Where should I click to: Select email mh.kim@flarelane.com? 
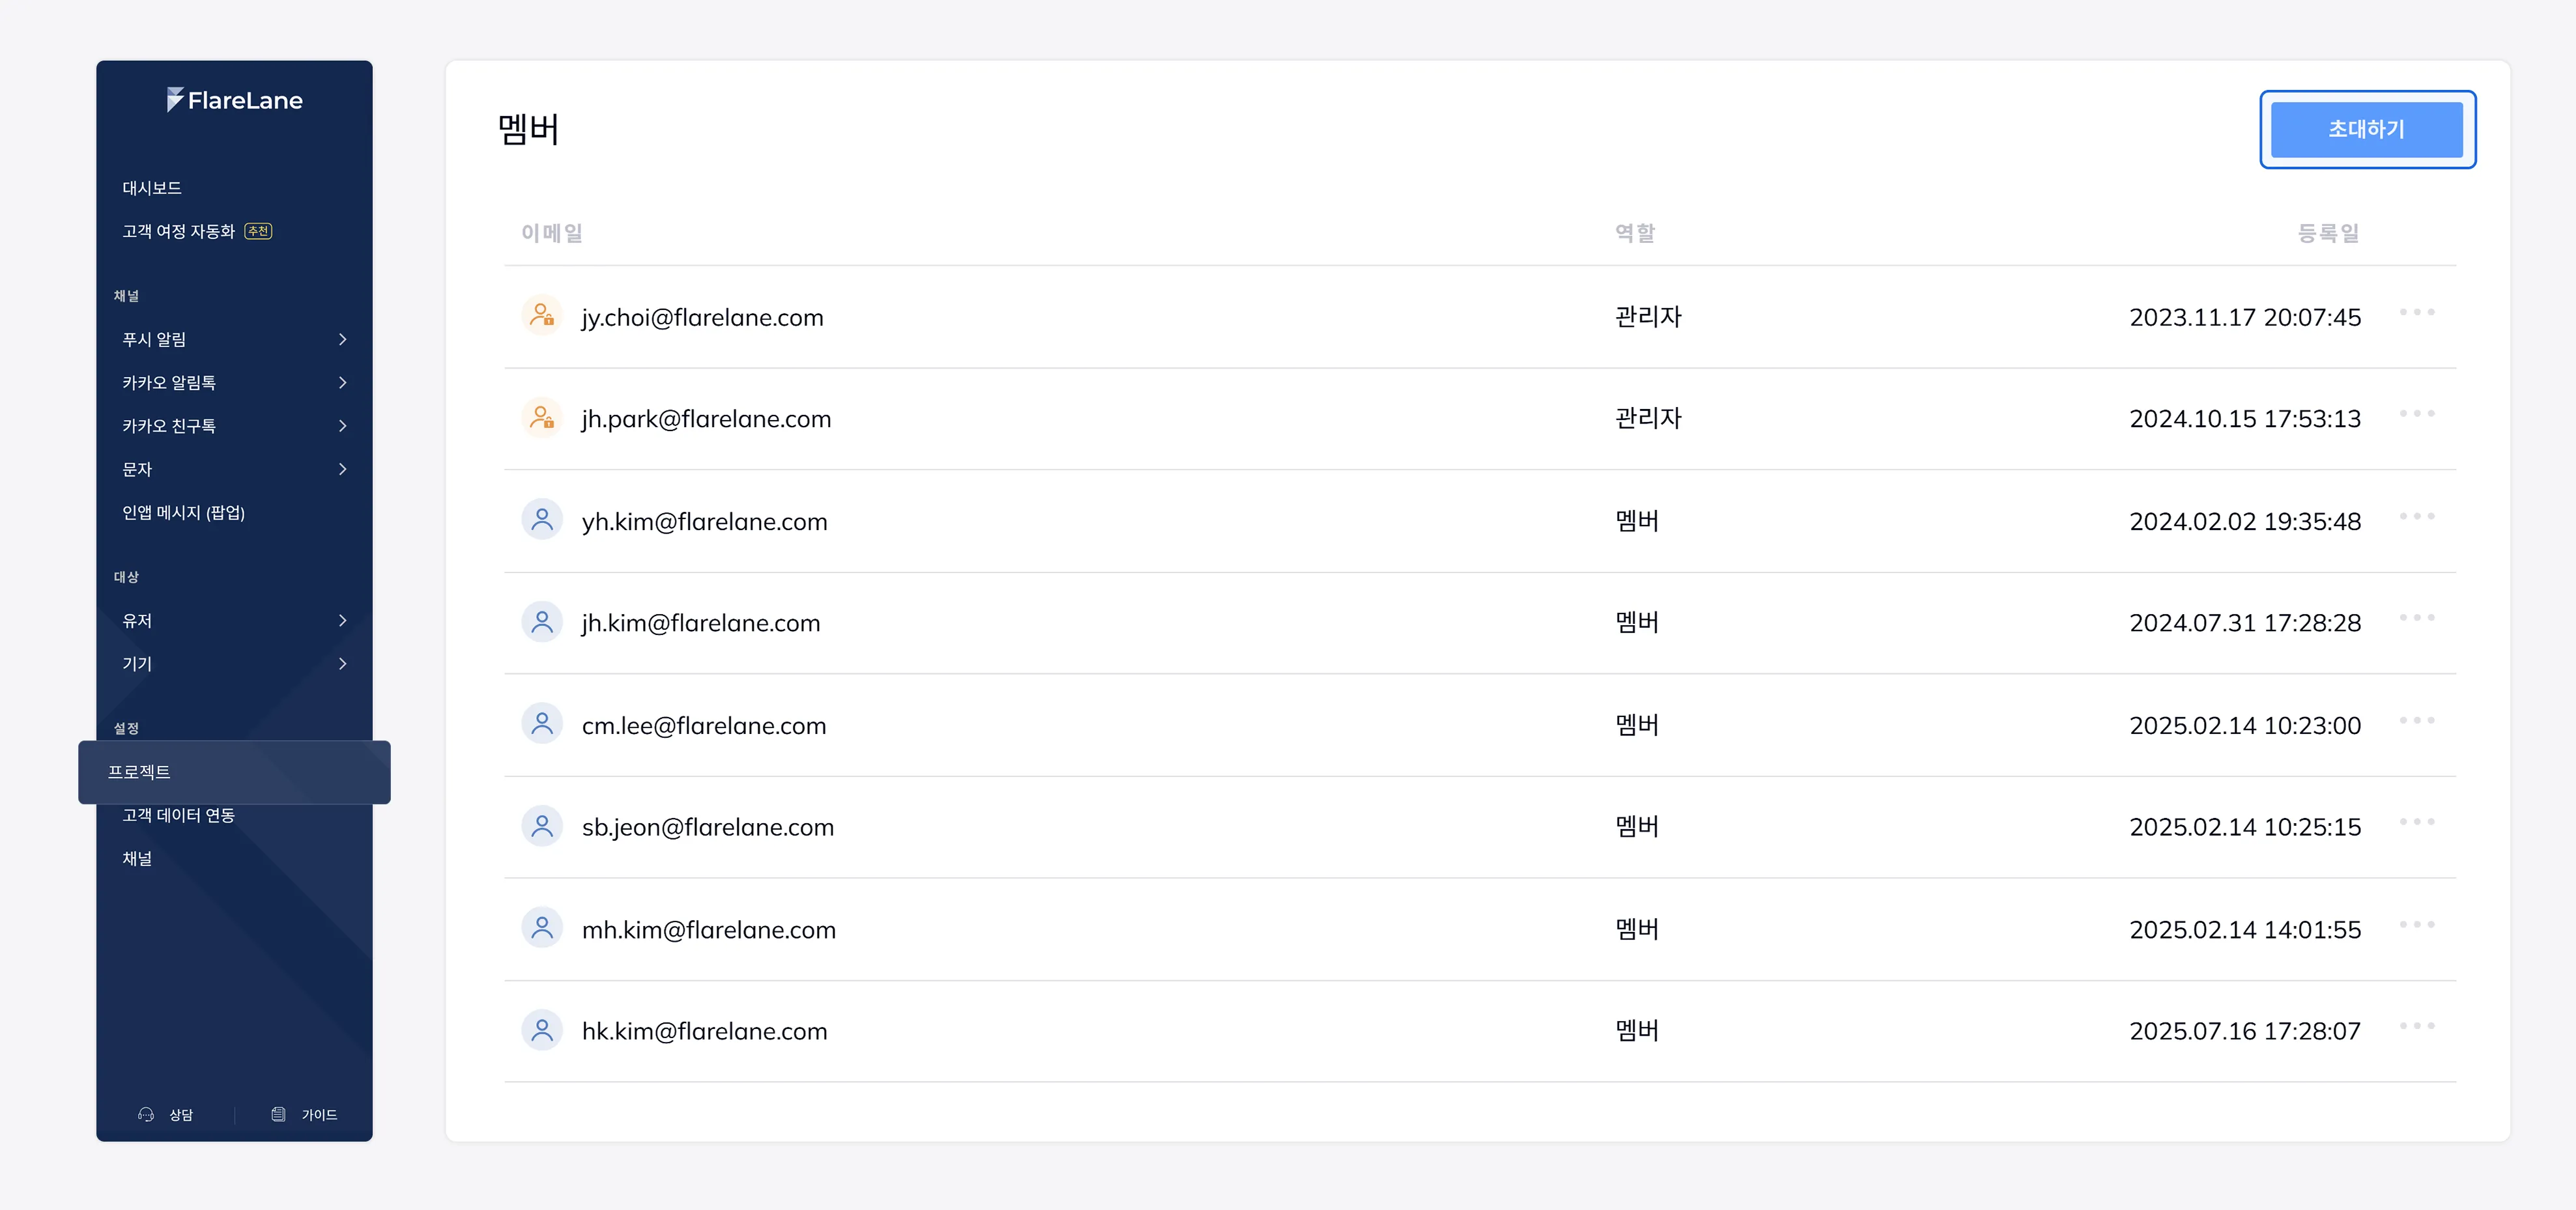(x=709, y=929)
